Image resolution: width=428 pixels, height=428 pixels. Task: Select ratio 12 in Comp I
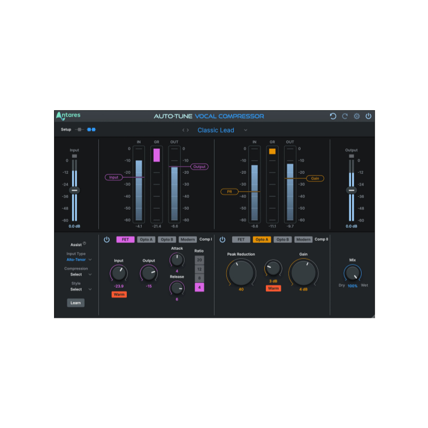199,270
